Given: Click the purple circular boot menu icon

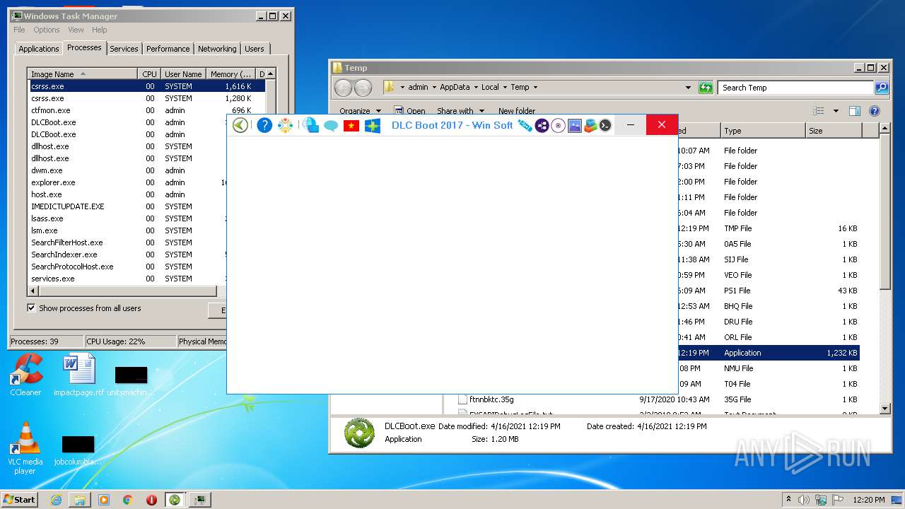Looking at the screenshot, I should (542, 125).
